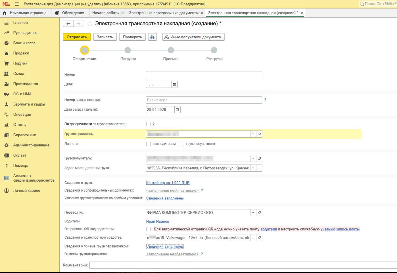The width and height of the screenshot is (397, 273).
Task: Expand the Грузополучатель dropdown list
Action: [253, 158]
